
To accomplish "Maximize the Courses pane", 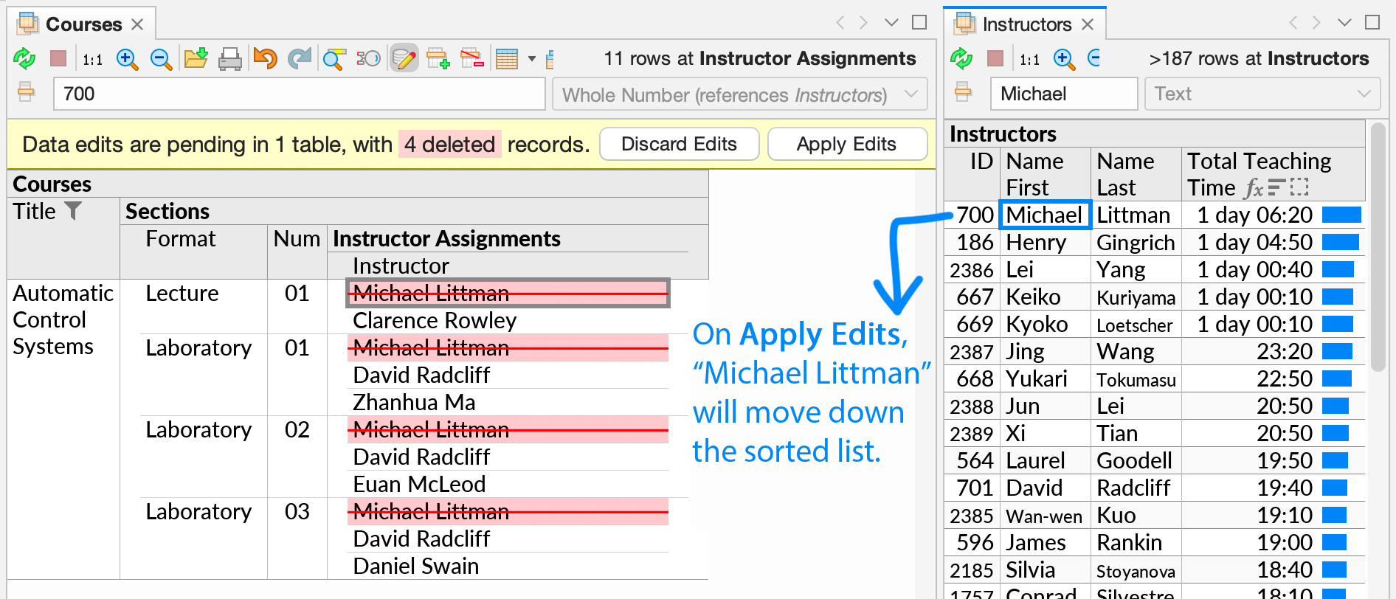I will coord(919,22).
